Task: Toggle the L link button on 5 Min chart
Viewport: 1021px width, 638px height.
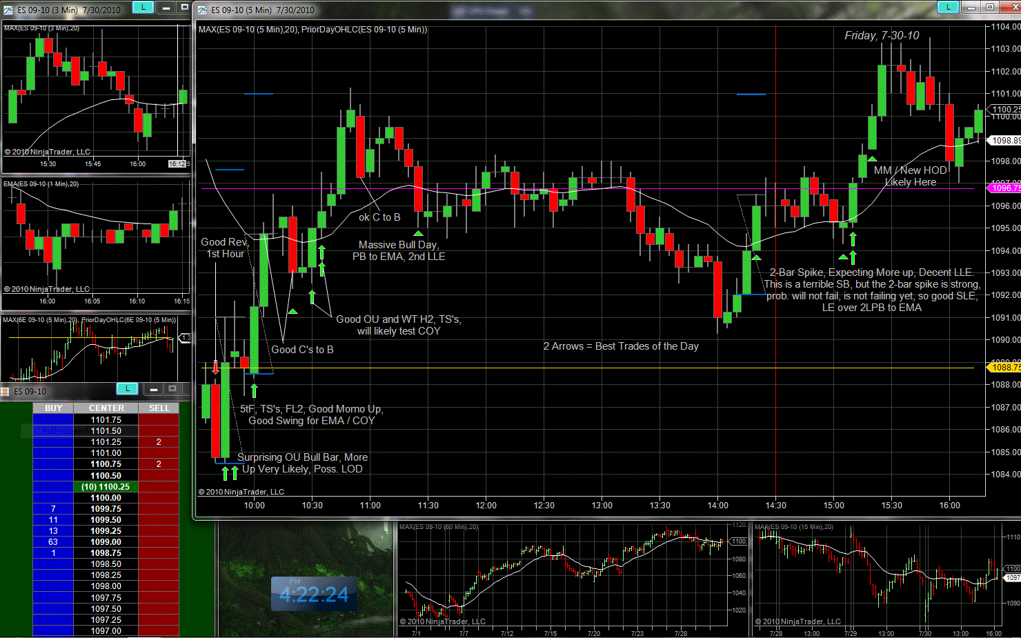Action: click(948, 7)
